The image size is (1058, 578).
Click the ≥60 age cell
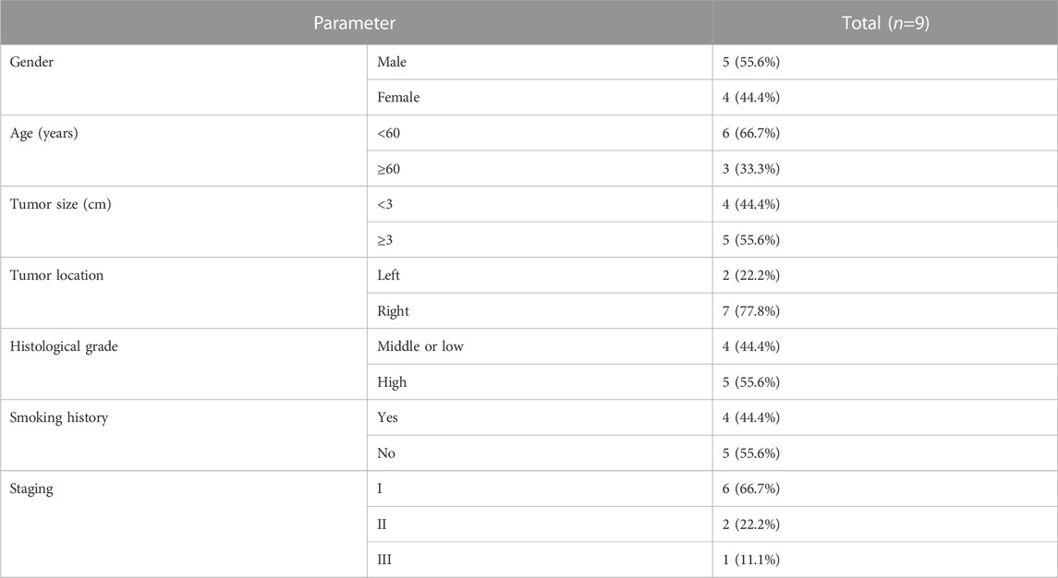click(539, 169)
